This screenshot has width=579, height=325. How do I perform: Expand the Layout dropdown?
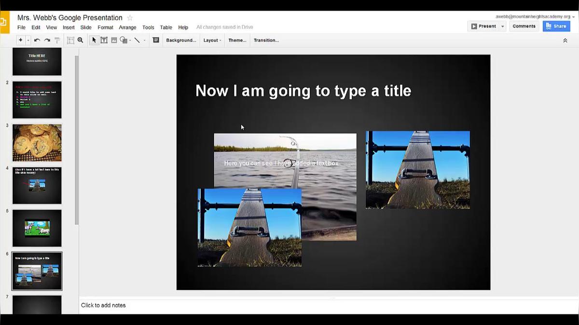coord(212,41)
